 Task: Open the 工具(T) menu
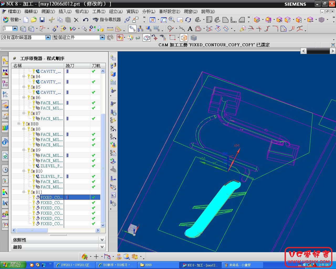coord(99,12)
